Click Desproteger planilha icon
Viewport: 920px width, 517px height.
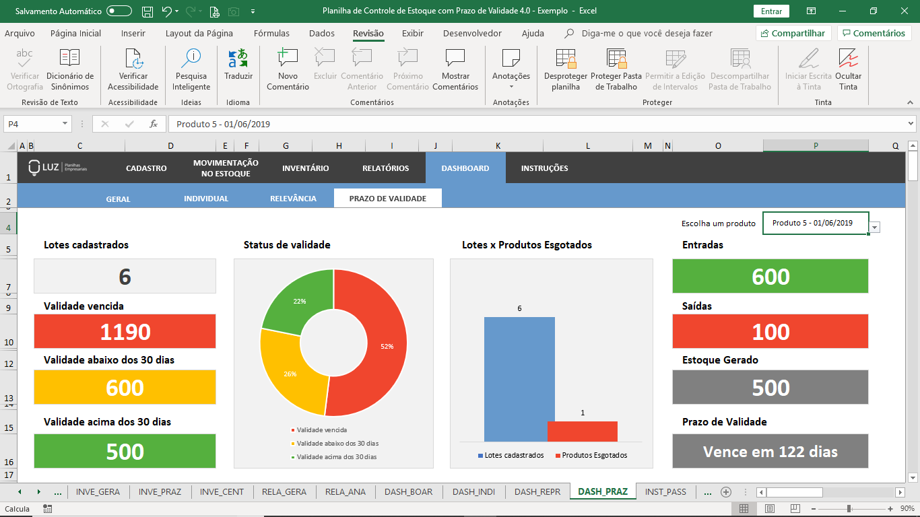tap(566, 59)
